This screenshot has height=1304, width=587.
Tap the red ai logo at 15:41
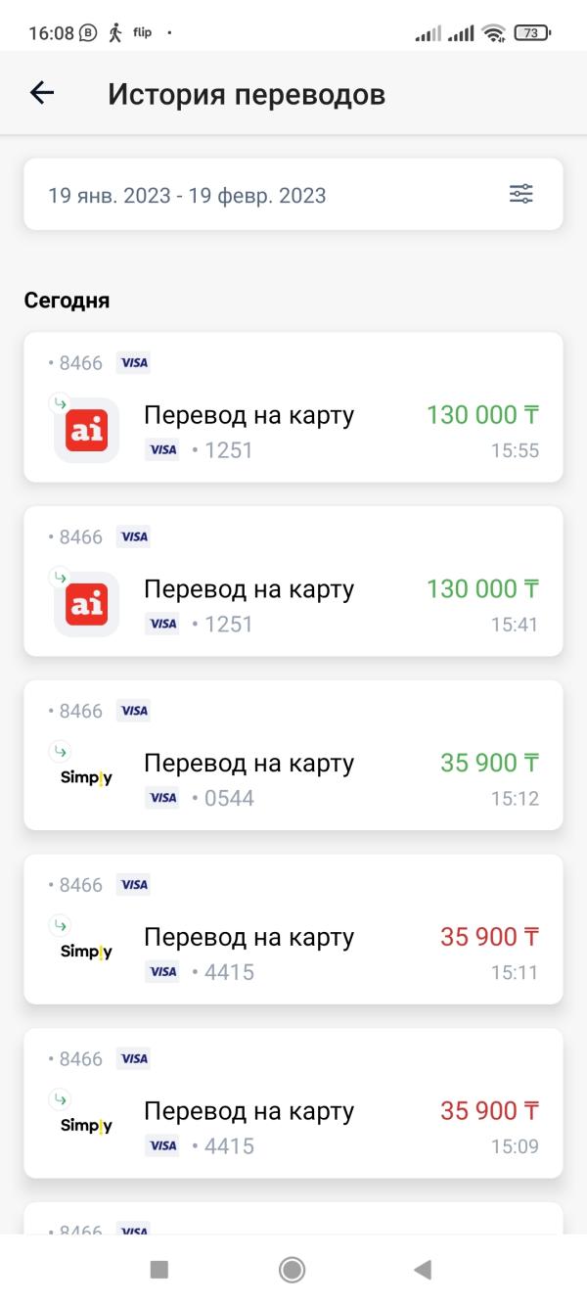tap(86, 605)
